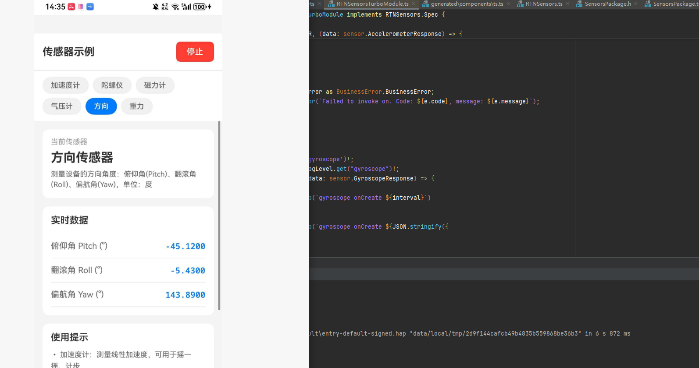Tap the cellular signal bars icon

pos(186,7)
